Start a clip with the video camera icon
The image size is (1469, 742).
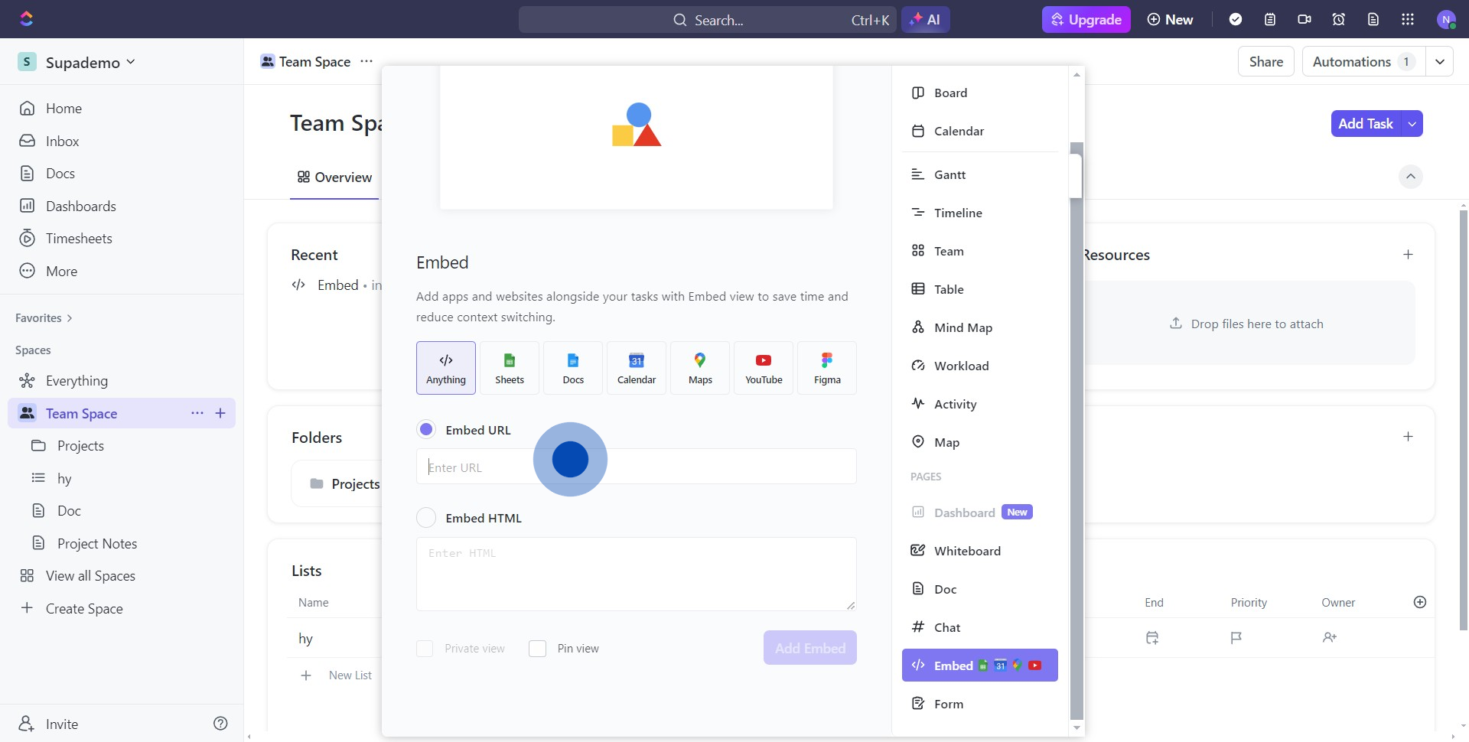[x=1305, y=20]
